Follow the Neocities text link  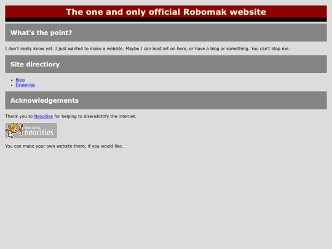pyautogui.click(x=44, y=116)
